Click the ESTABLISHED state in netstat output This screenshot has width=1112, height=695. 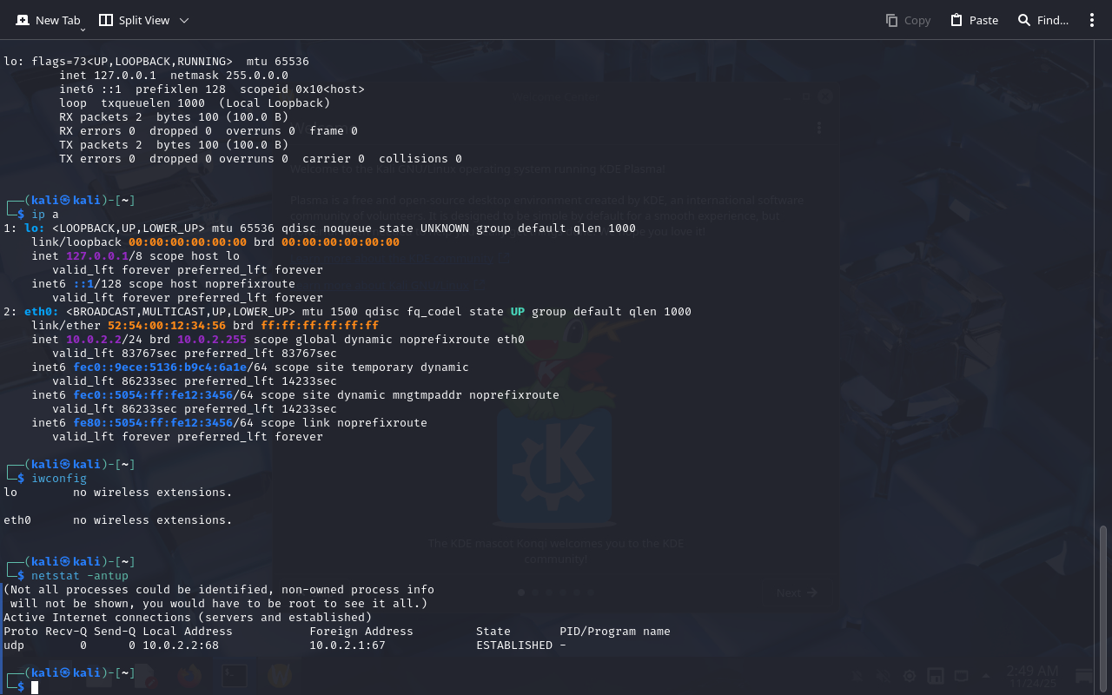[514, 645]
